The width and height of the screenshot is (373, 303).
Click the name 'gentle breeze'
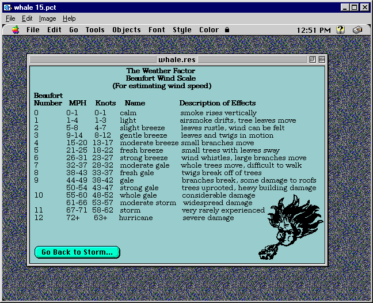click(143, 135)
